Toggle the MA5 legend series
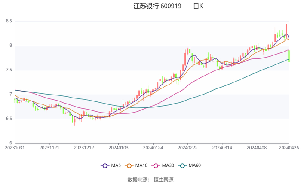 tap(111, 165)
